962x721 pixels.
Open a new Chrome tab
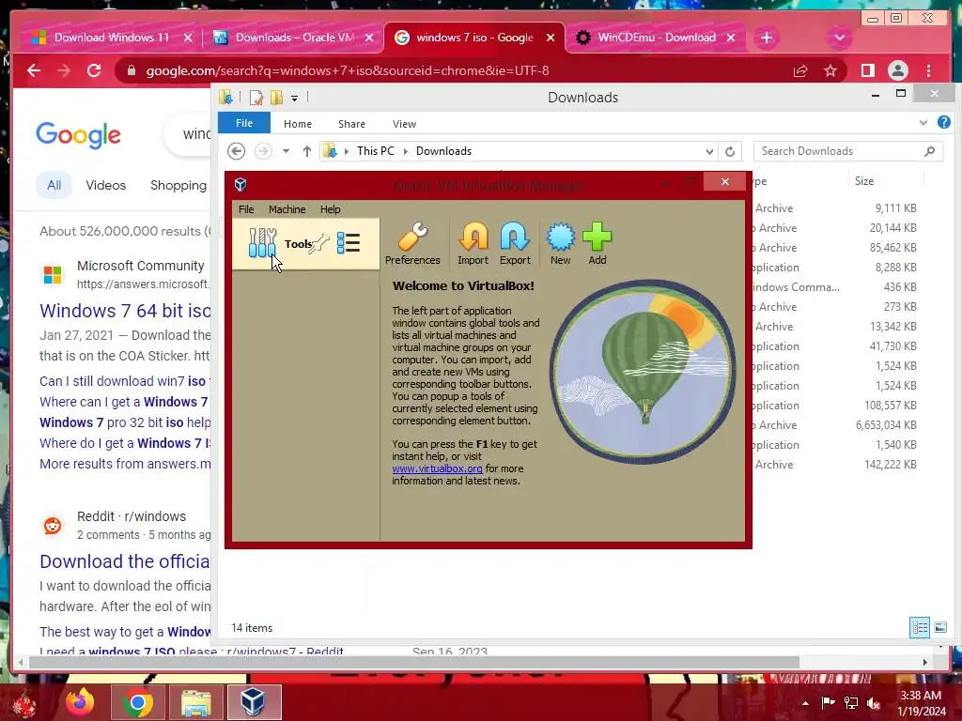click(767, 38)
